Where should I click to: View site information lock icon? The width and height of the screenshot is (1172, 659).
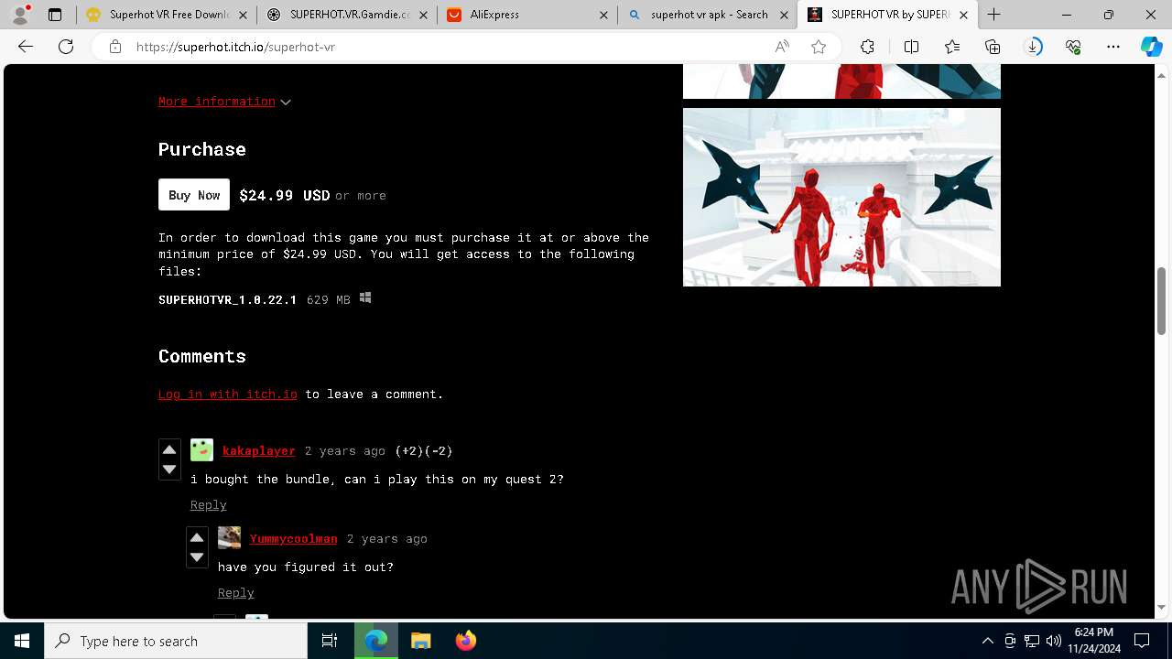click(115, 47)
